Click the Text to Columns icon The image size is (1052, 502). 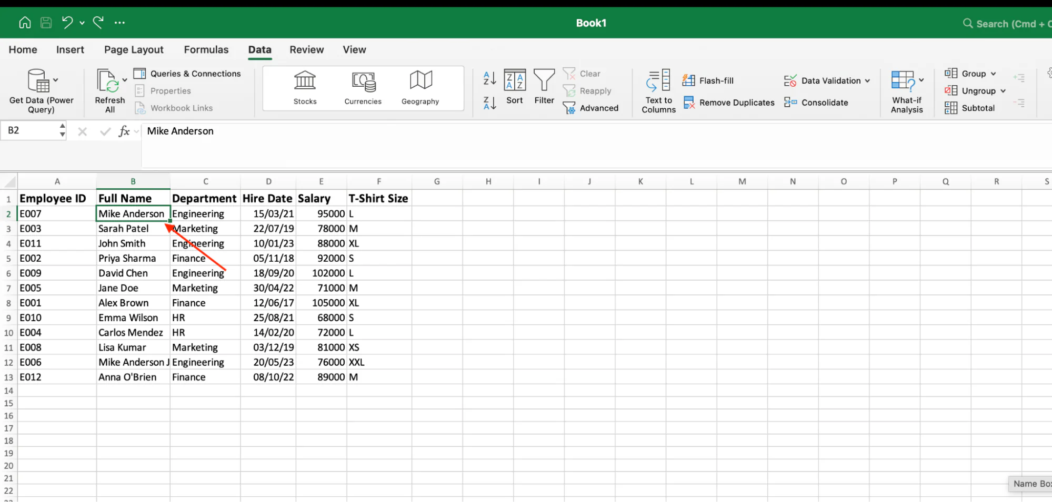(658, 81)
